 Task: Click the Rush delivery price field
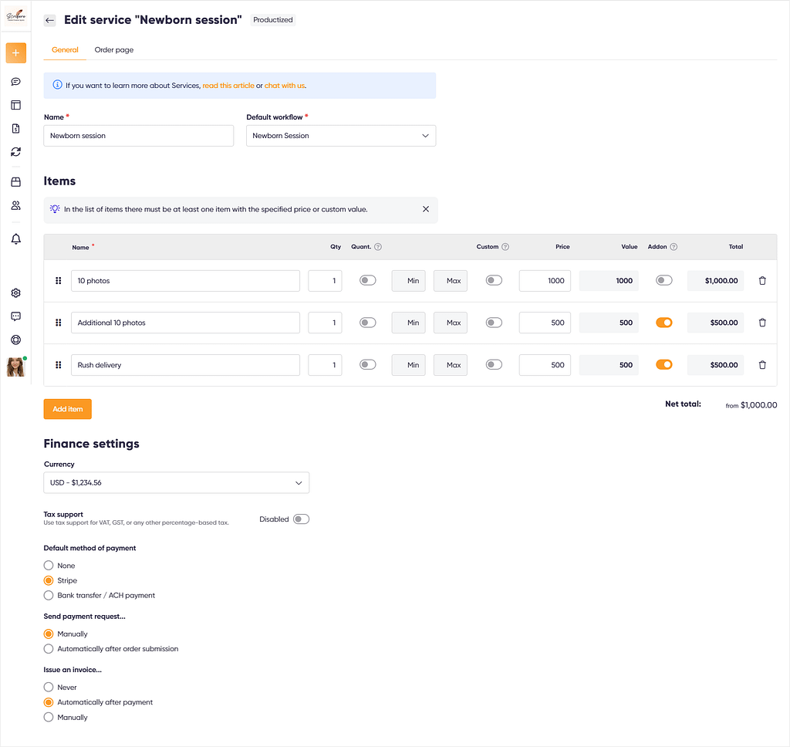[x=545, y=365]
